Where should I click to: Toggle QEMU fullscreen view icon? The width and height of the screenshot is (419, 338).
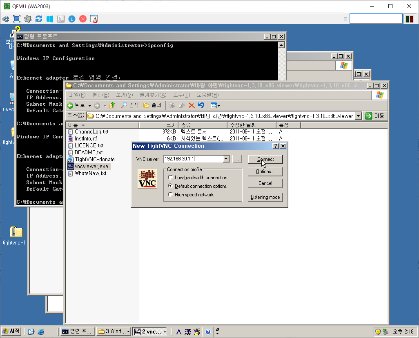17,19
